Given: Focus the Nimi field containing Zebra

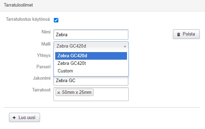Looking at the screenshot, I should point(91,34).
